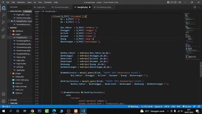Viewport: 202px width, 114px height.
Task: Open the notifications bell in status bar
Action: pyautogui.click(x=199, y=106)
